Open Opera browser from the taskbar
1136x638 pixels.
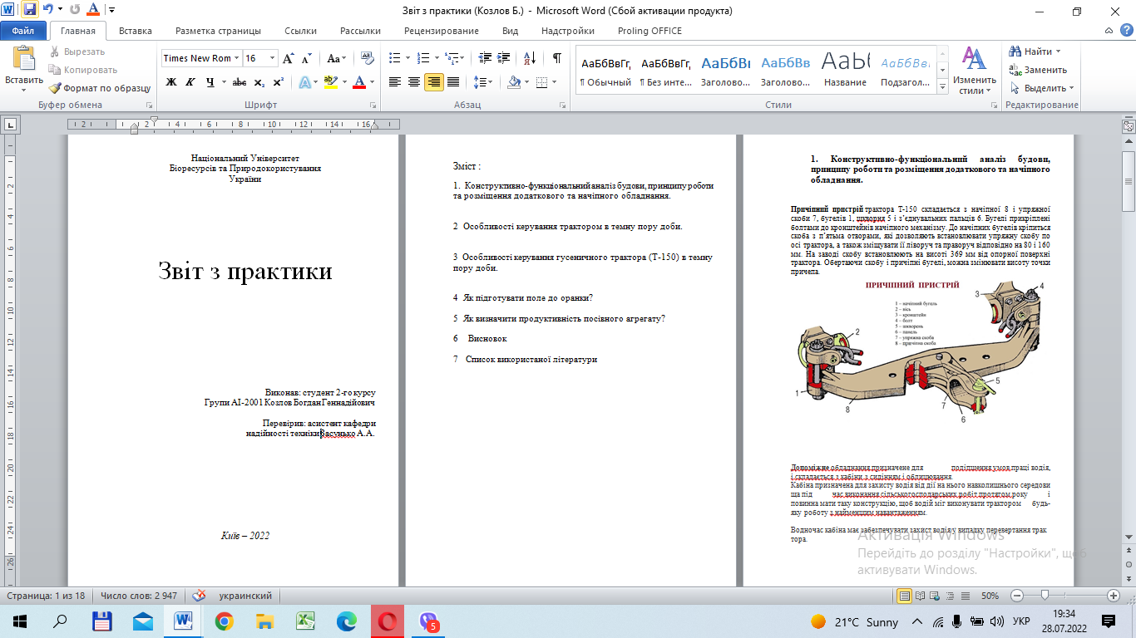pos(388,621)
